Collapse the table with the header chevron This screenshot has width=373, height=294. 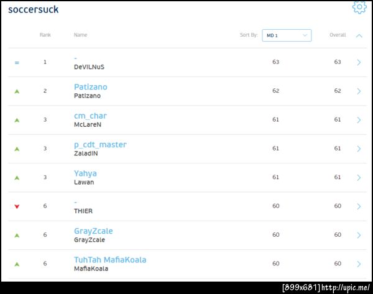tap(359, 35)
